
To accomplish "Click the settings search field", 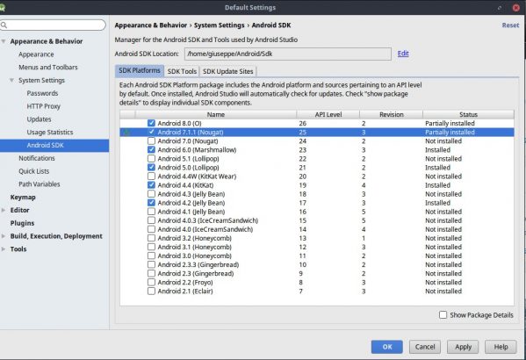I will click(x=53, y=25).
